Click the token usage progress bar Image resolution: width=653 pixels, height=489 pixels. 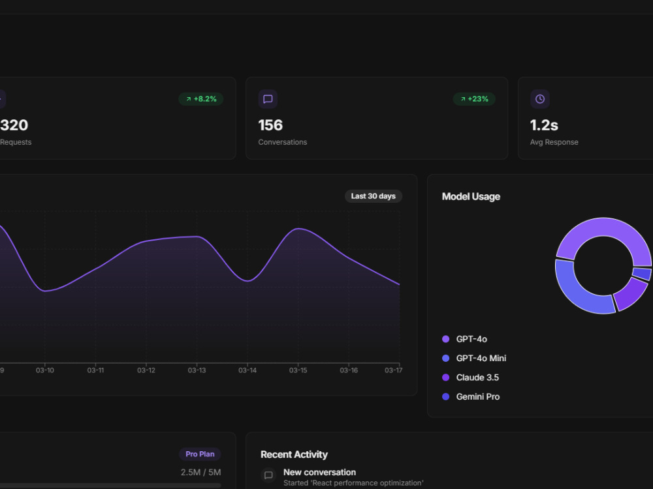point(110,485)
